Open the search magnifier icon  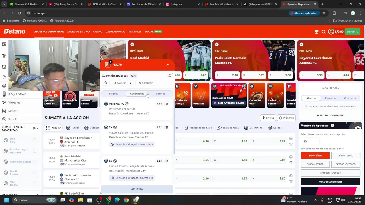[323, 32]
